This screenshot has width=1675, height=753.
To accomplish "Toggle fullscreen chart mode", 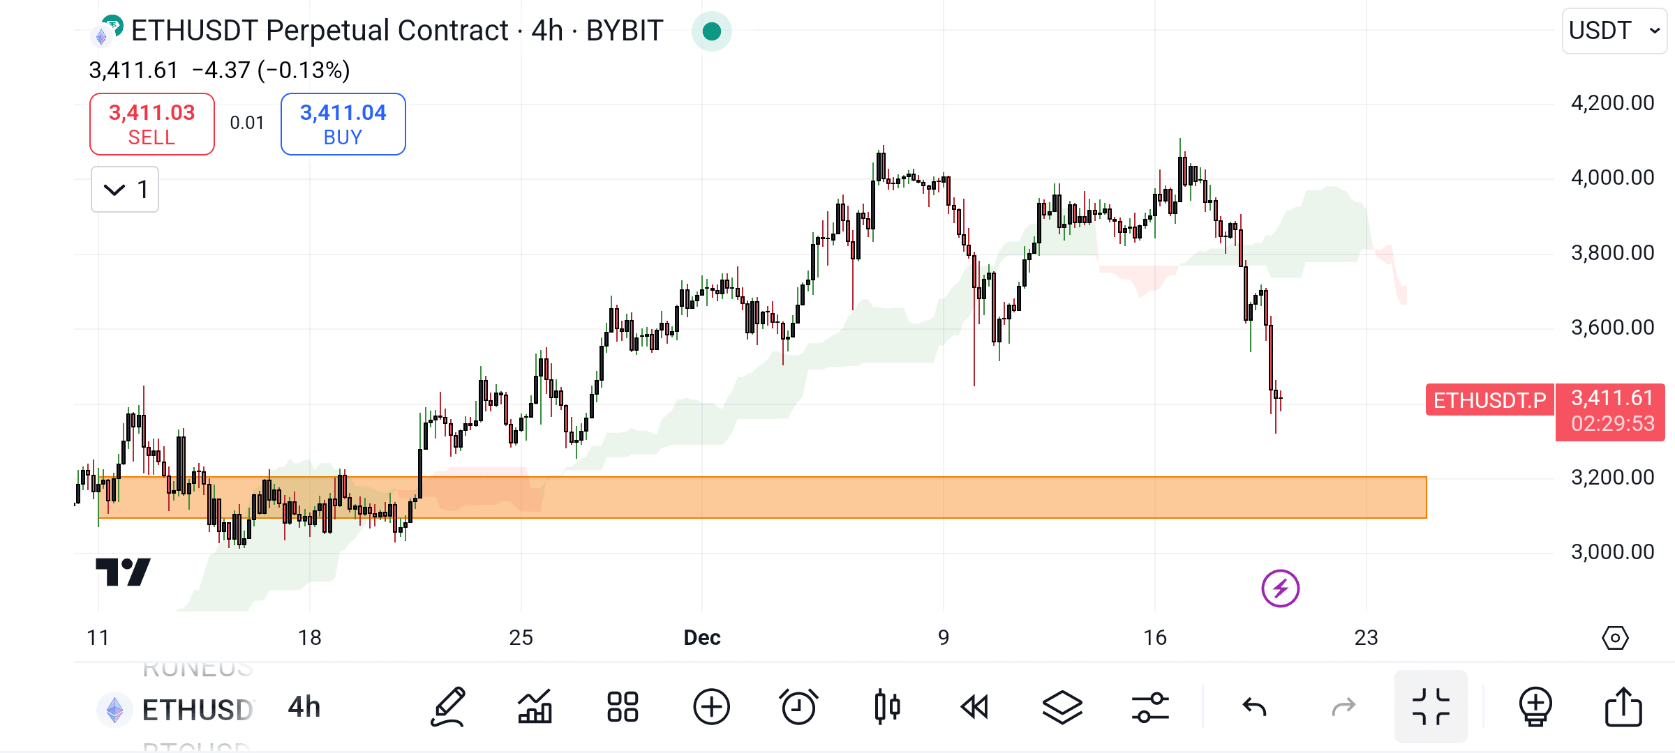I will point(1431,706).
